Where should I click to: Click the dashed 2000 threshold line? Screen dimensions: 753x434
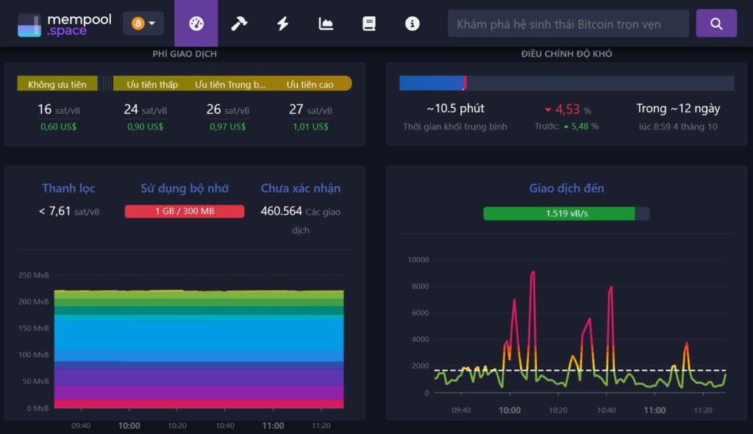tap(580, 370)
